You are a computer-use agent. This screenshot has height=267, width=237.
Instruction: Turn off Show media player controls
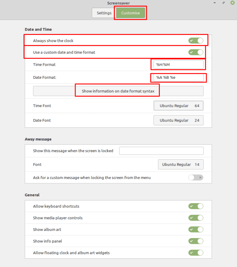point(196,218)
